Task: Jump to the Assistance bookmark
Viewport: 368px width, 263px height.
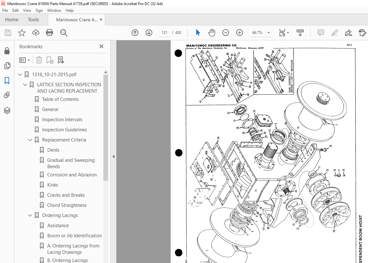Action: pyautogui.click(x=58, y=226)
